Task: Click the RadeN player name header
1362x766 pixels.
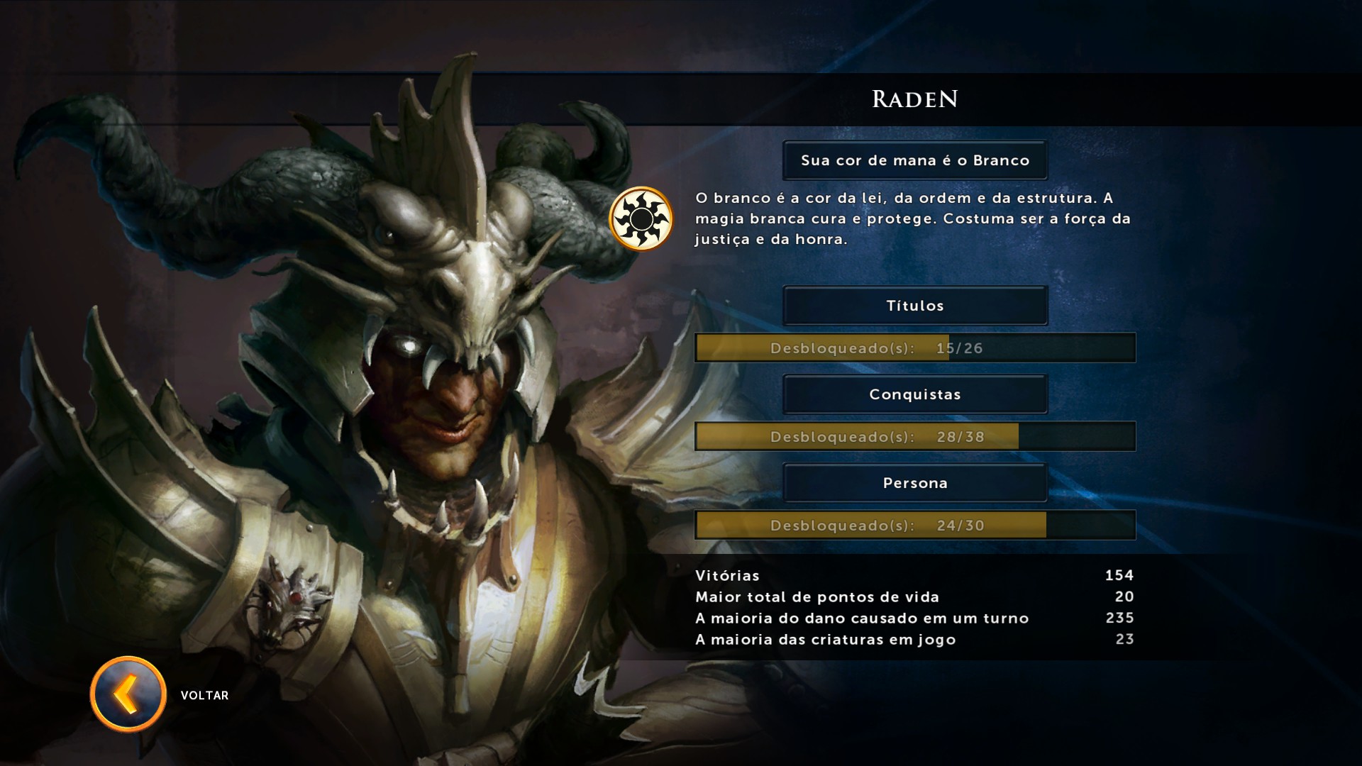Action: point(915,99)
